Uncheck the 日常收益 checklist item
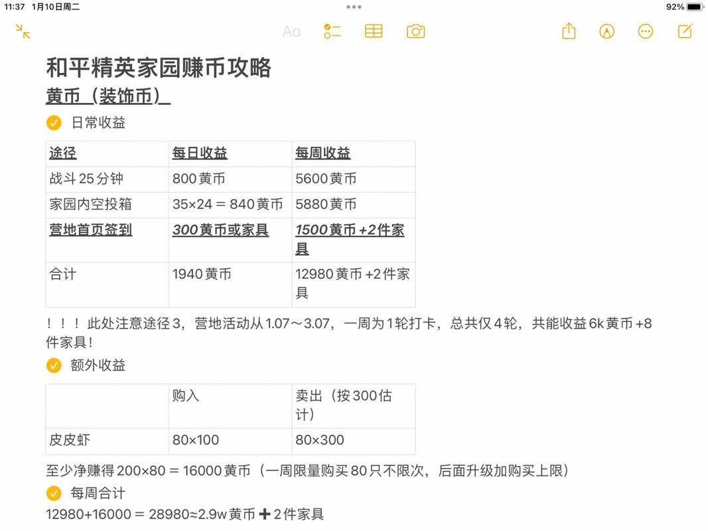Viewport: 708px width, 531px height. [54, 122]
